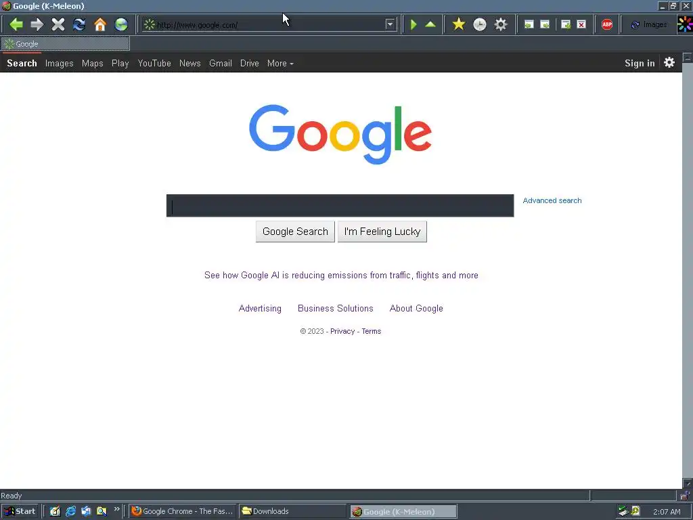The width and height of the screenshot is (693, 520).
Task: Switch to Google Chrome Firefox taskbar window
Action: click(x=183, y=511)
